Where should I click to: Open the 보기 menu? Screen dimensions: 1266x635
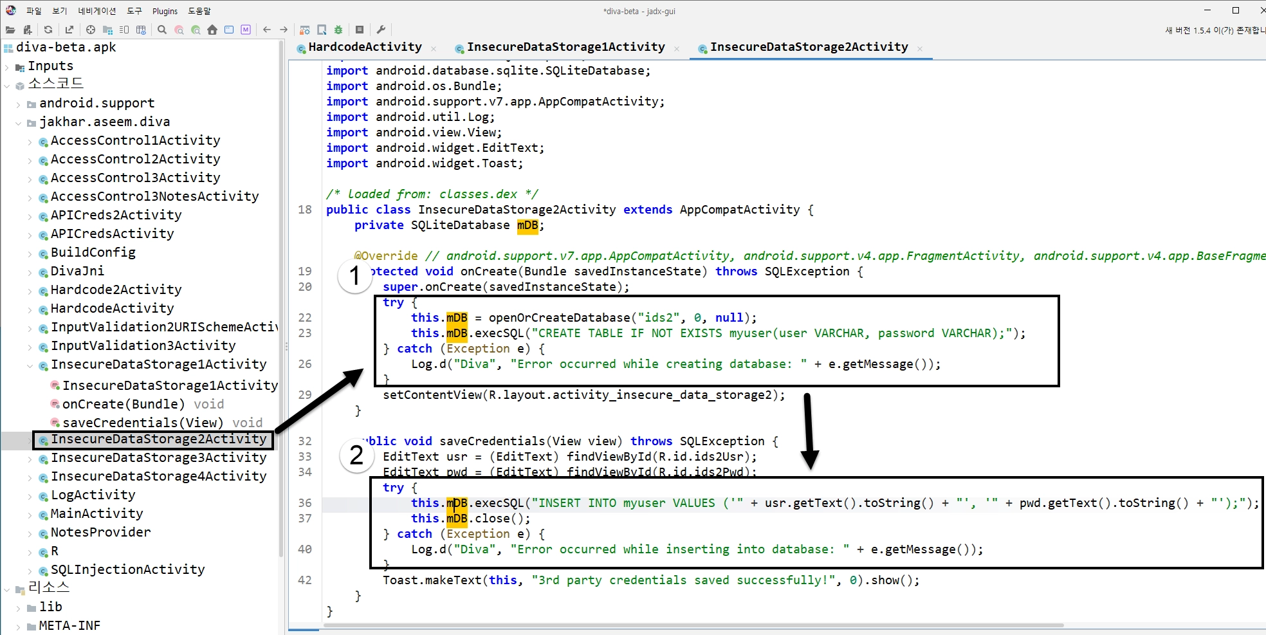tap(60, 11)
